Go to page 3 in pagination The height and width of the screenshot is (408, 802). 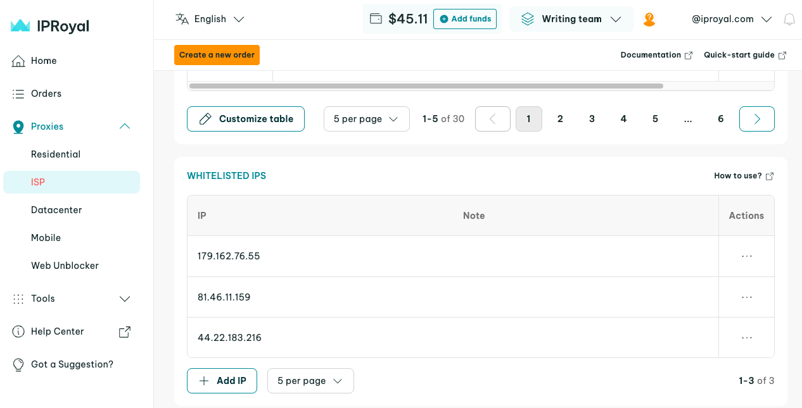tap(592, 119)
